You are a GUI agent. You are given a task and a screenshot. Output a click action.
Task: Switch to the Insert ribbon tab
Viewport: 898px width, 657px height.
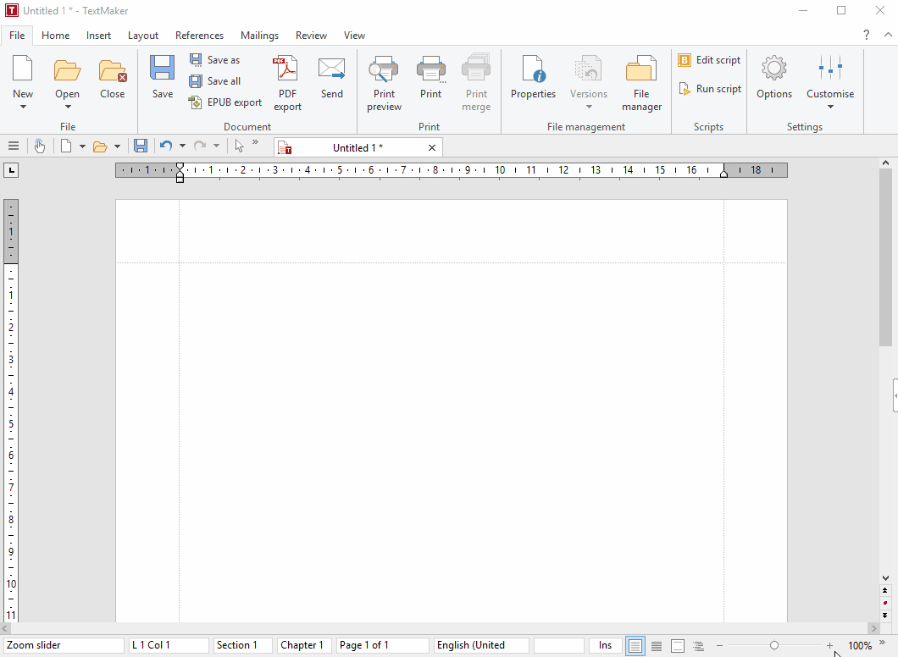[98, 36]
